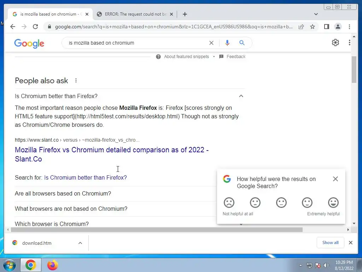Click the forward navigation arrow
362x272 pixels.
click(24, 27)
